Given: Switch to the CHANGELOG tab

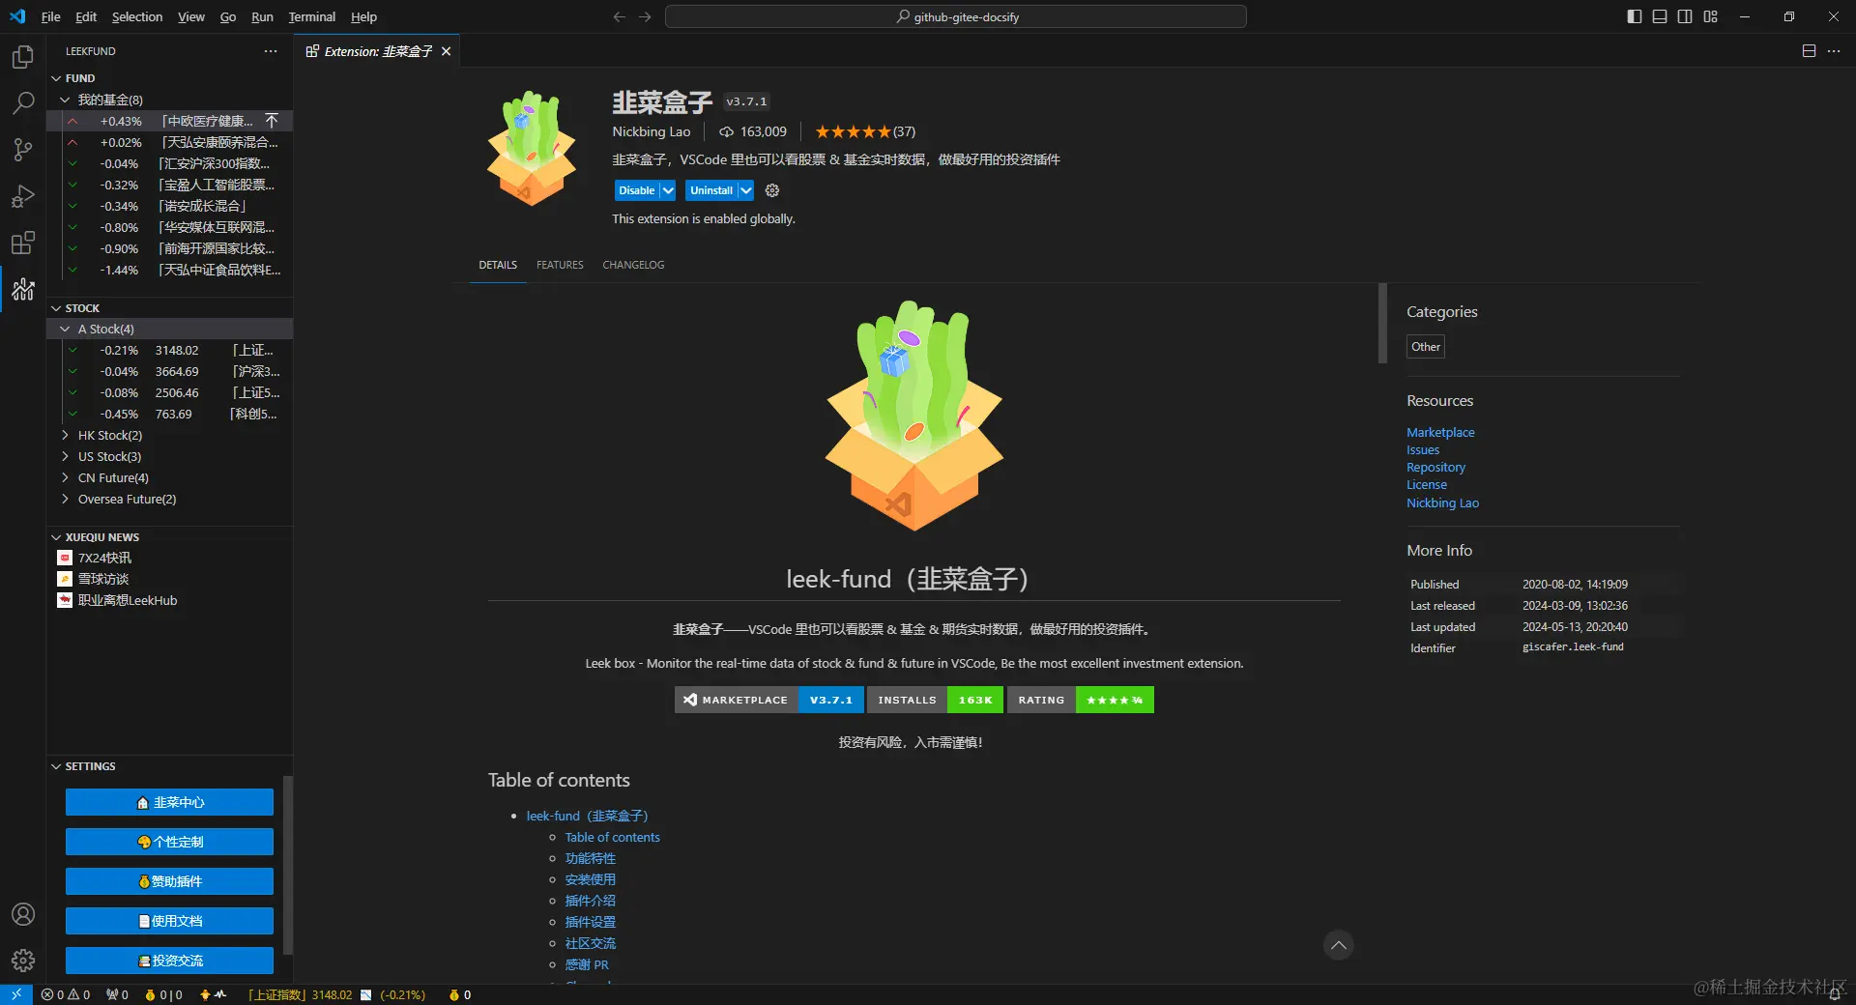Looking at the screenshot, I should click(633, 265).
